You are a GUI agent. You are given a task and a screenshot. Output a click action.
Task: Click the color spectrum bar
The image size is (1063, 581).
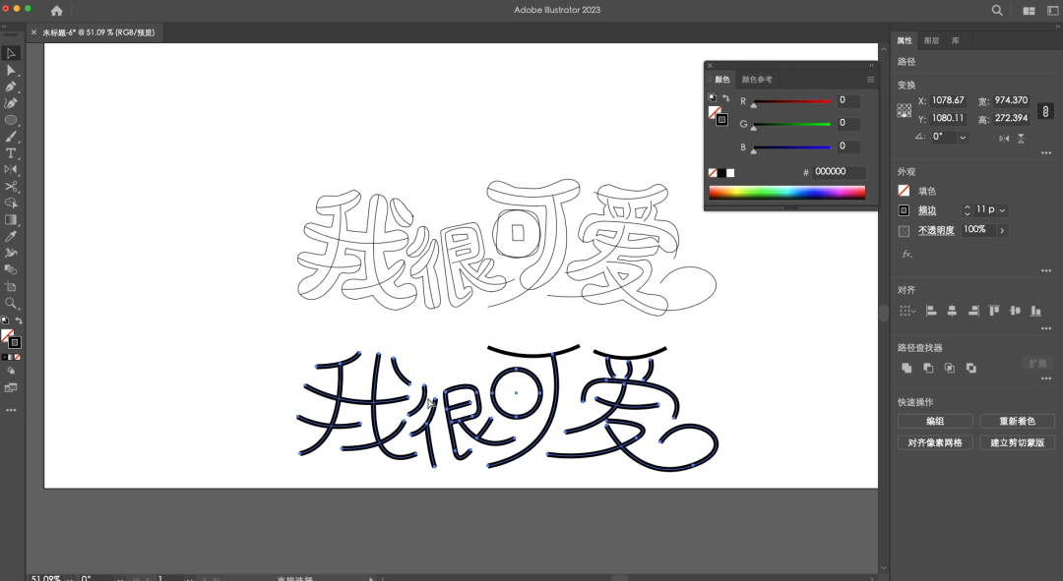pos(786,193)
